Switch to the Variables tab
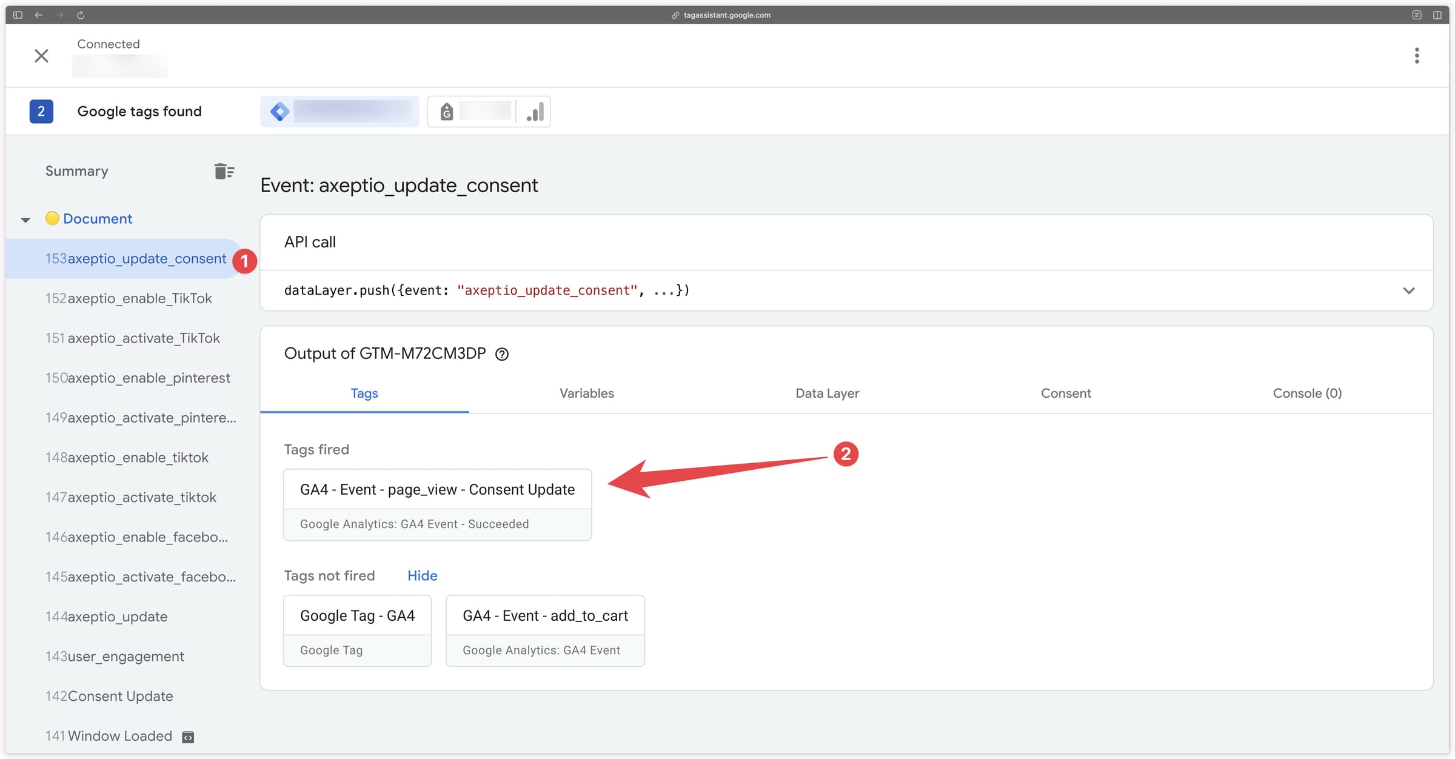Screen dimensions: 1455x759 586,393
